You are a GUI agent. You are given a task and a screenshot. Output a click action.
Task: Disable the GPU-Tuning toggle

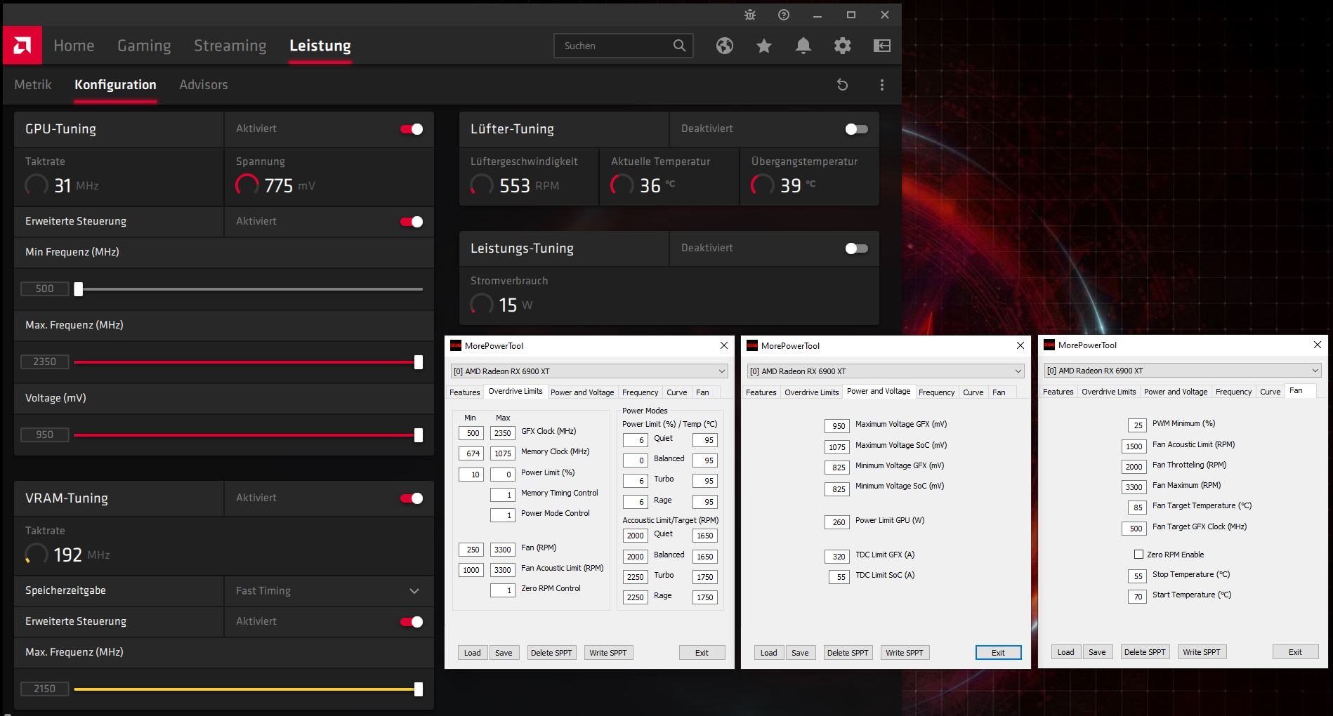[412, 129]
